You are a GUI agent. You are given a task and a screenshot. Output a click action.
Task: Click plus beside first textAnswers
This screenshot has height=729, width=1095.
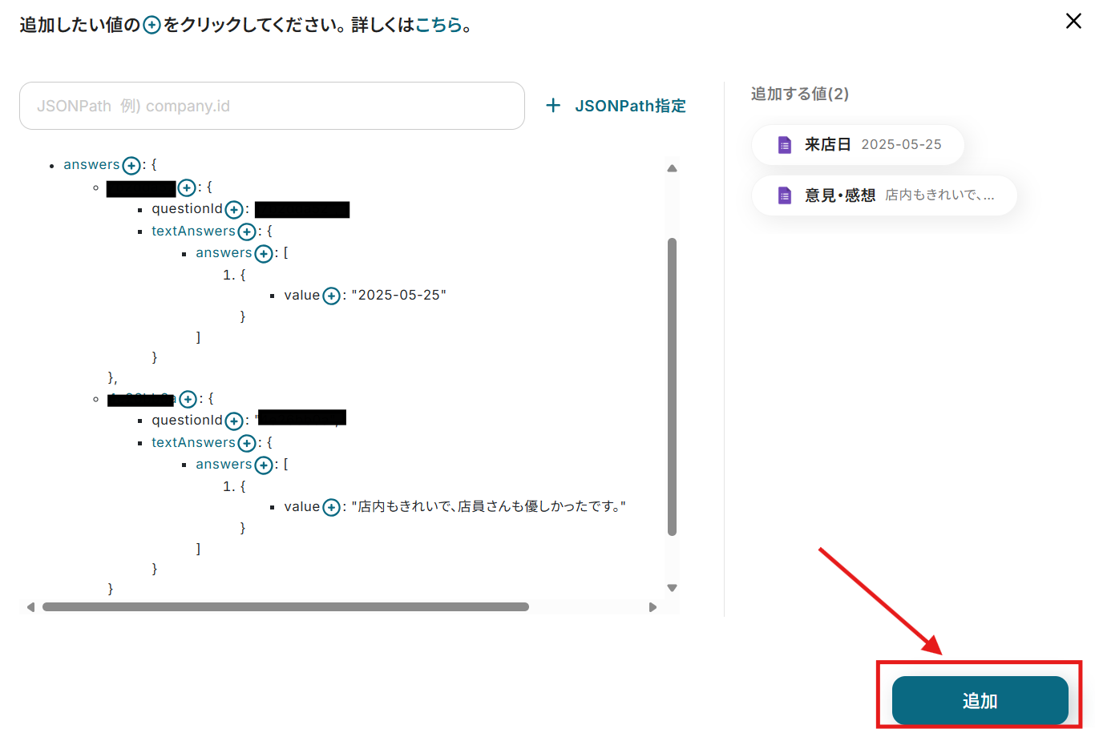click(x=247, y=232)
